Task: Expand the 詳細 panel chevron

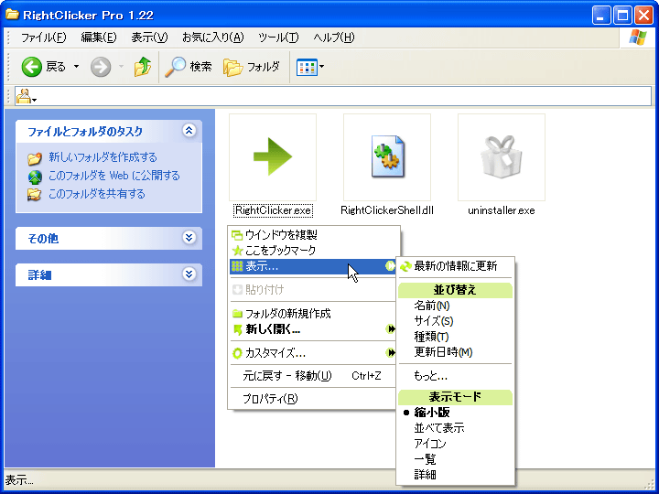Action: point(189,274)
